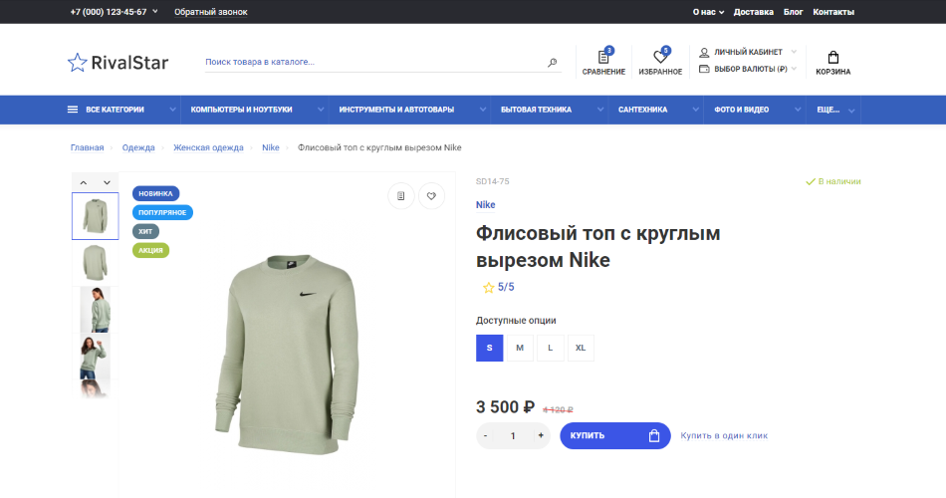
Task: Select first sweatshirt front thumbnail
Action: point(96,216)
